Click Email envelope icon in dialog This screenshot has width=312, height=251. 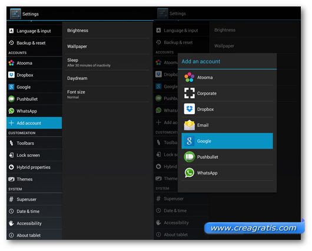(189, 125)
